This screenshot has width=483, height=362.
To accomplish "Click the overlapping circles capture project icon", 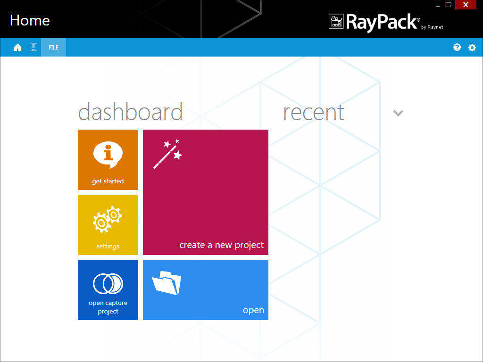I will click(108, 282).
